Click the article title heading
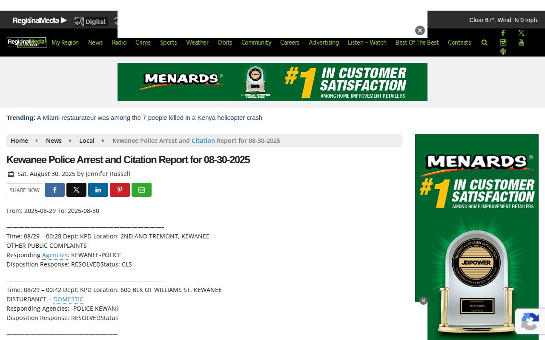Image resolution: width=545 pixels, height=340 pixels. (128, 160)
